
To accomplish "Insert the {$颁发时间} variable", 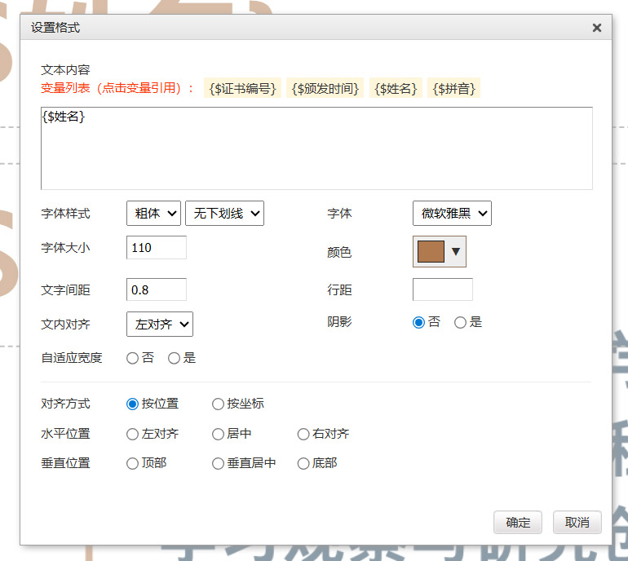I will (x=325, y=88).
